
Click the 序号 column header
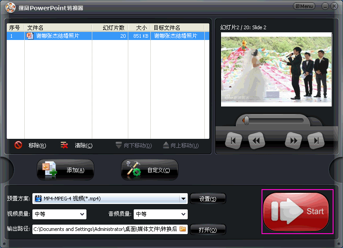point(15,28)
